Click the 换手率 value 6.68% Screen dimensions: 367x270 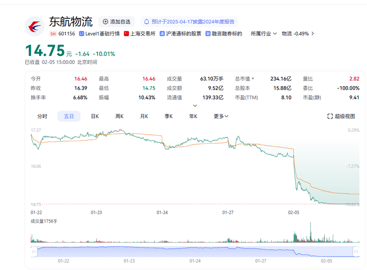click(80, 98)
